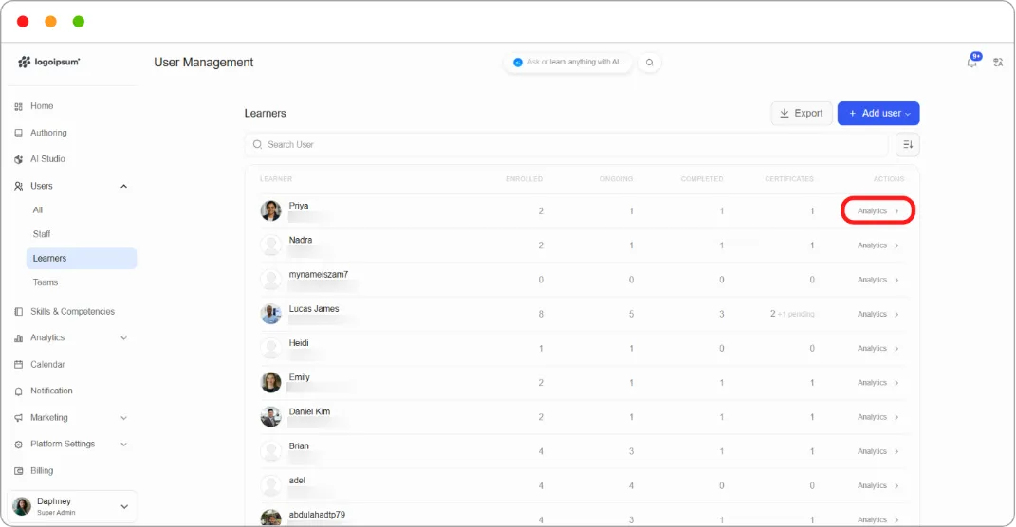Screen dimensions: 1016x527
Task: Click the COMPLETED column header
Action: (702, 179)
